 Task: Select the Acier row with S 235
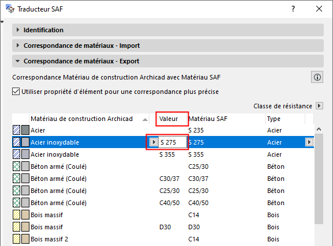point(163,130)
